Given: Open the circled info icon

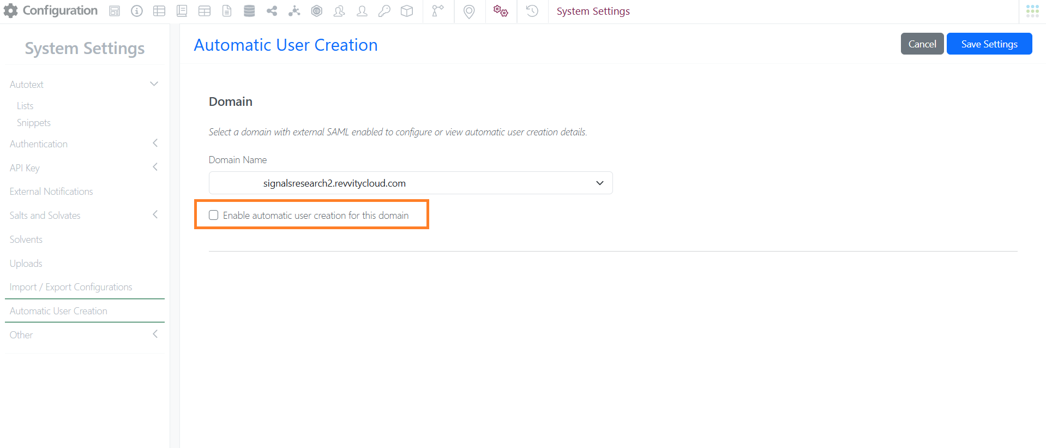Looking at the screenshot, I should 137,11.
